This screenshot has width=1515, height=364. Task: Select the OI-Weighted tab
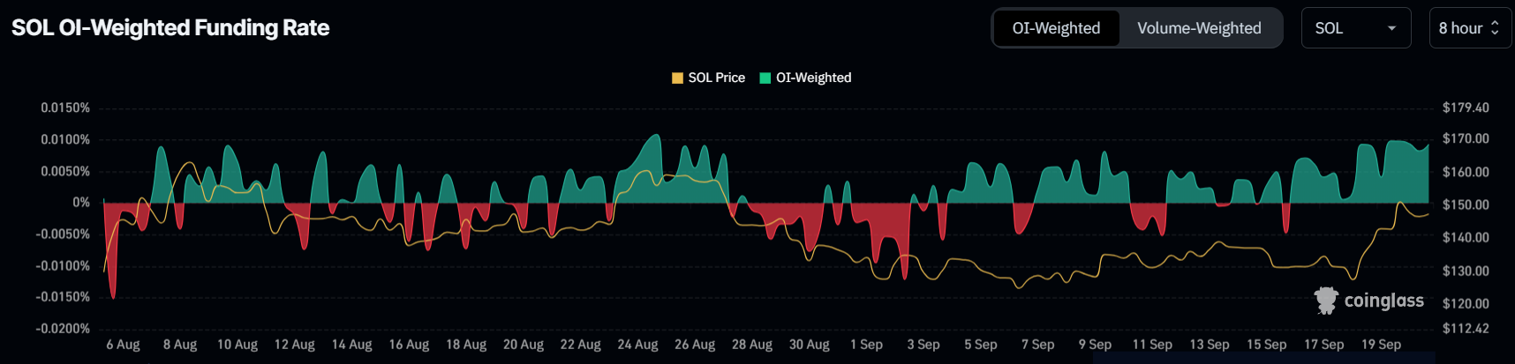click(x=1056, y=28)
